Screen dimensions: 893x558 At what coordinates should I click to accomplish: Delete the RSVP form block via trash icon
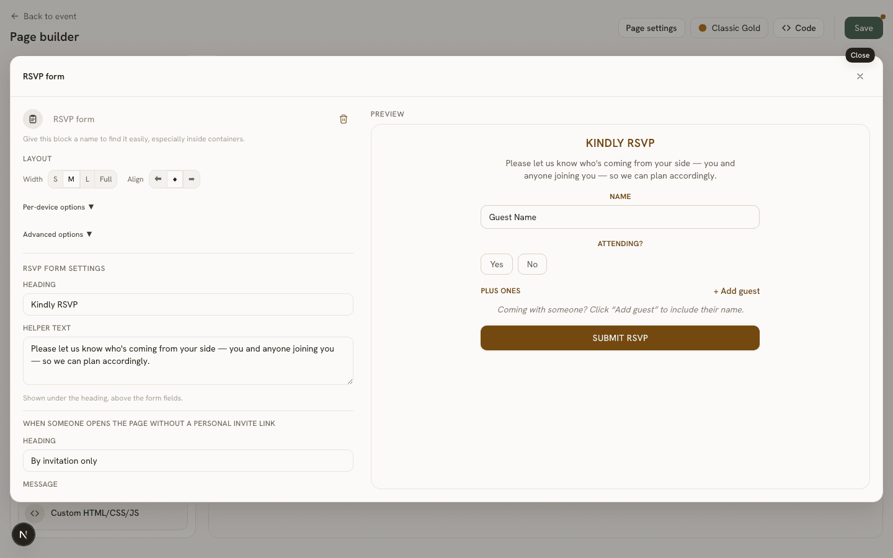343,119
